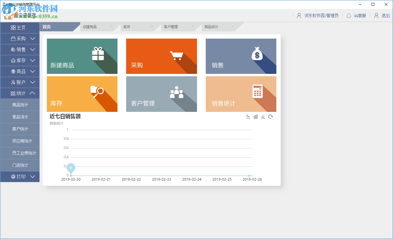
Task: Expand the 商品 sidebar chevron
Action: [32, 71]
